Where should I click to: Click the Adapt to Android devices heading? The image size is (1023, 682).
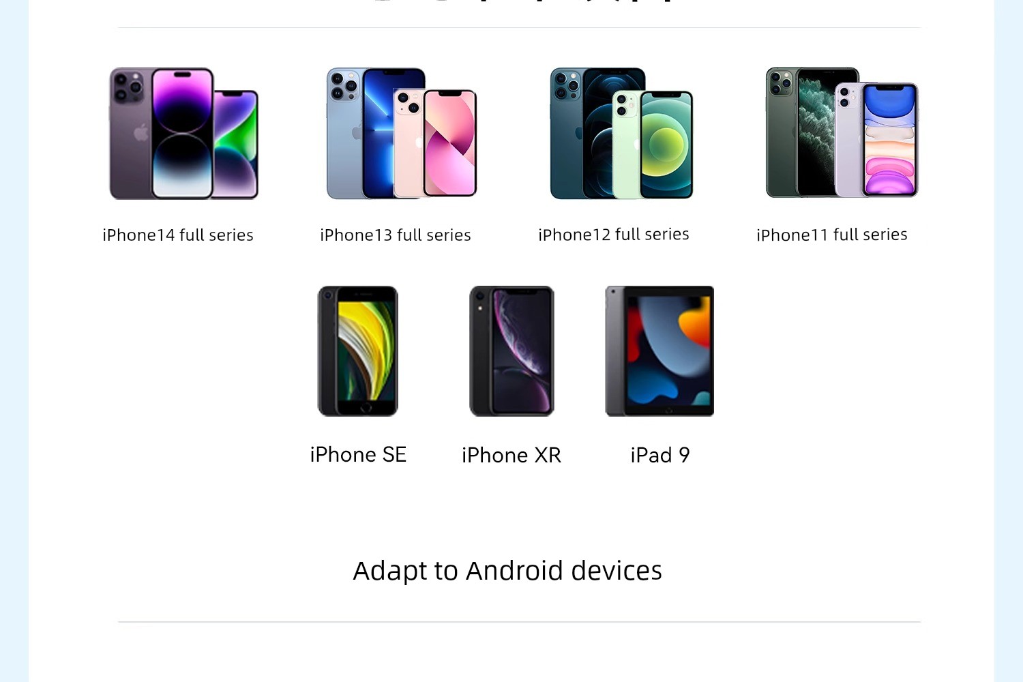tap(507, 571)
